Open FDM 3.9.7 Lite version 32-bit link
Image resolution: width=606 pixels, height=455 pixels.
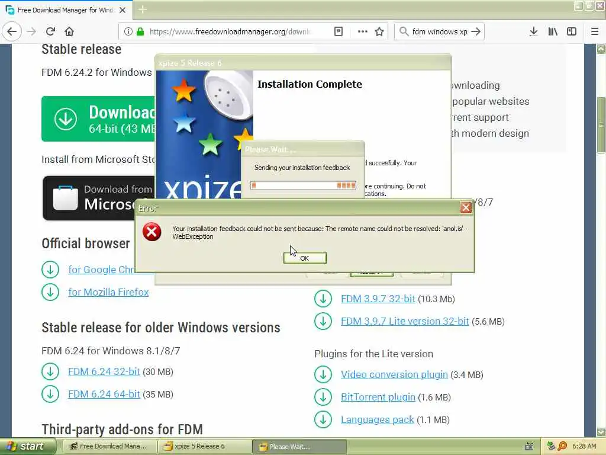click(x=405, y=322)
